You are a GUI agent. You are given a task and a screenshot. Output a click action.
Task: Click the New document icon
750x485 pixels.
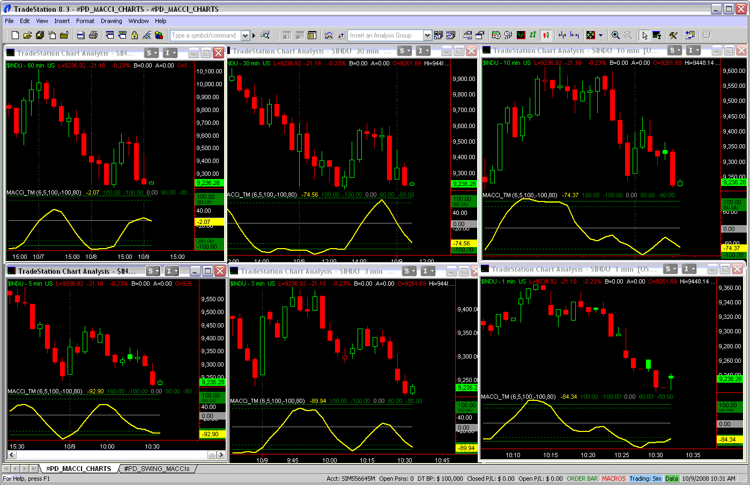click(15, 35)
